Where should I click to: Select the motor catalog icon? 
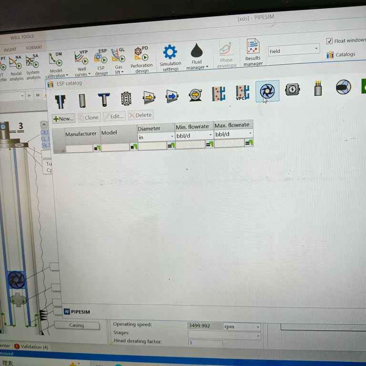pos(293,89)
